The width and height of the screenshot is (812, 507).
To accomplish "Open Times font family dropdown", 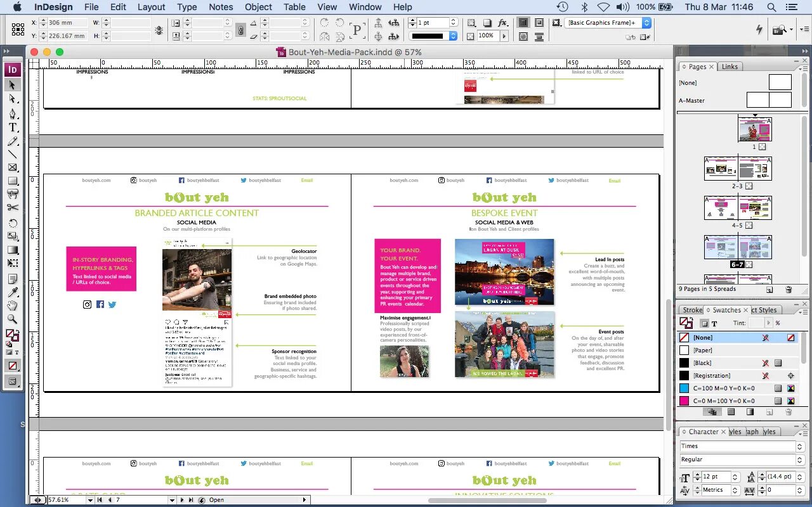I will (800, 446).
